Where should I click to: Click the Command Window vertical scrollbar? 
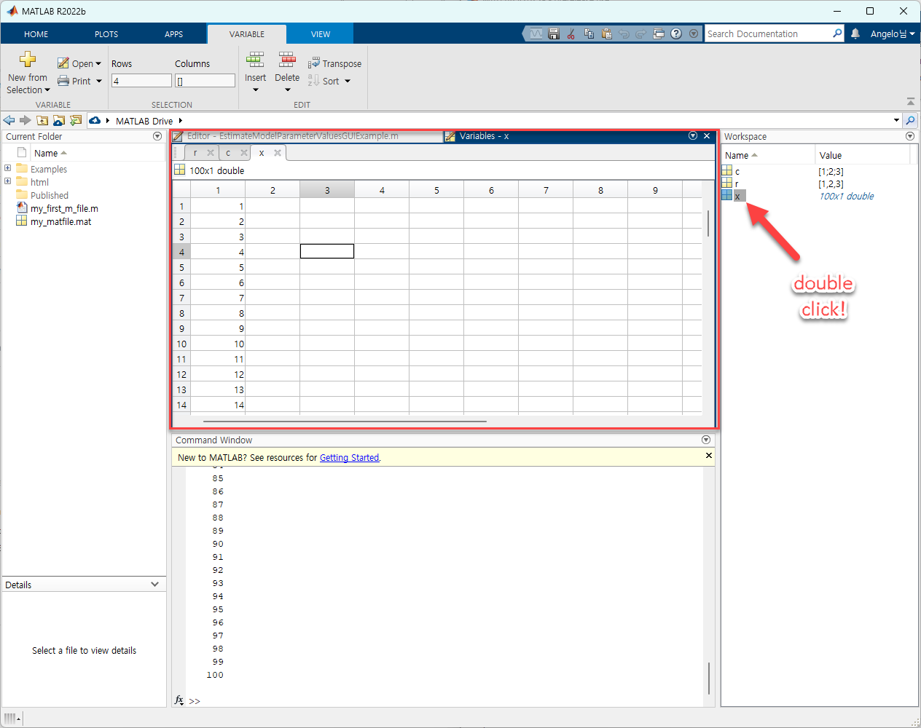tap(709, 678)
